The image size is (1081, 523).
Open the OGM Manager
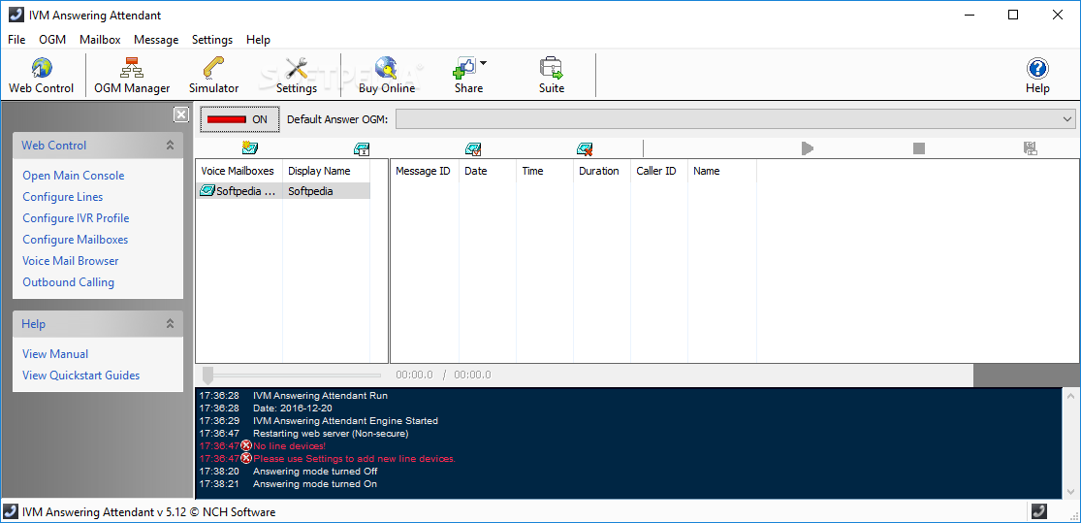pos(132,76)
